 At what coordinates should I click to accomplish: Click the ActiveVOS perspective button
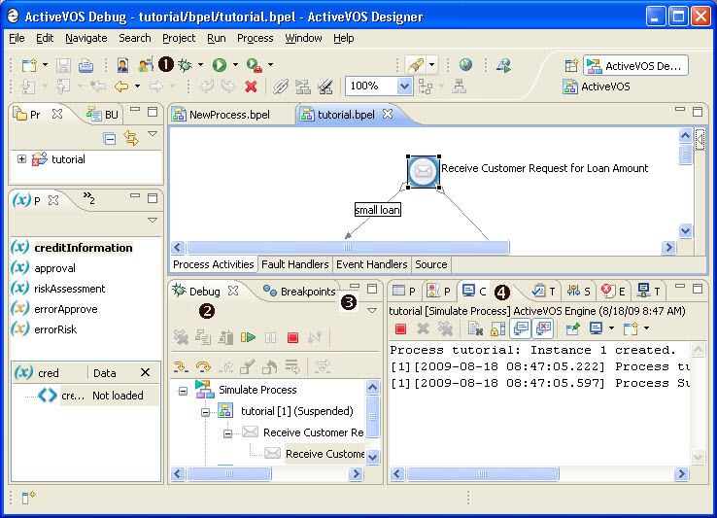(x=597, y=86)
